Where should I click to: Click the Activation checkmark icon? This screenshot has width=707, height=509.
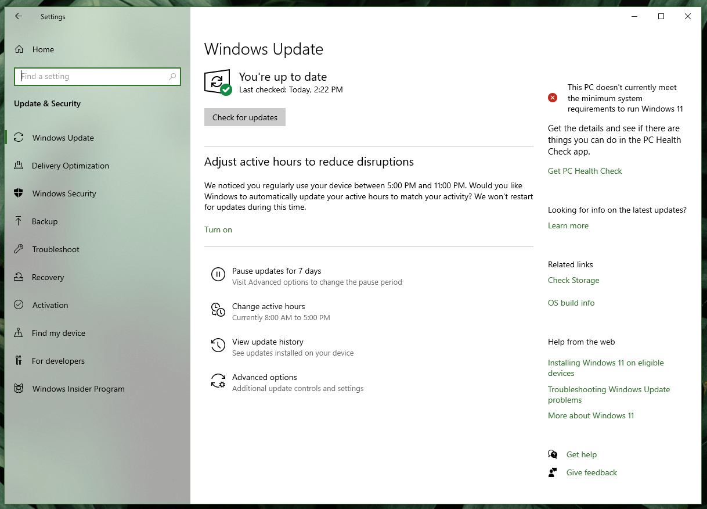point(19,305)
